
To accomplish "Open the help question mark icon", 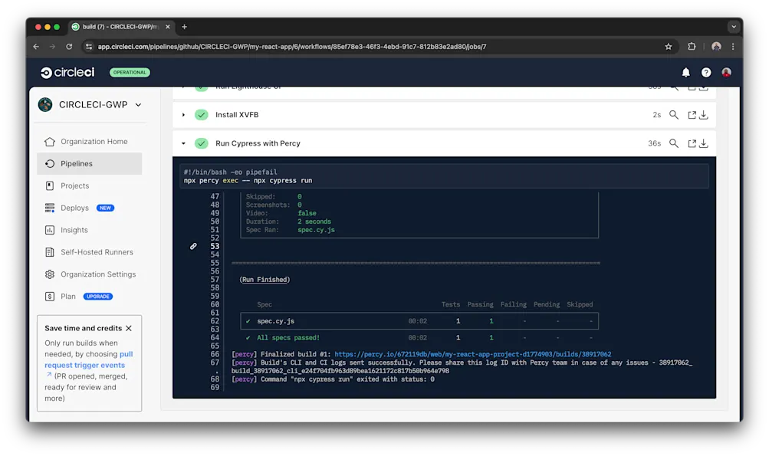I will tap(705, 72).
